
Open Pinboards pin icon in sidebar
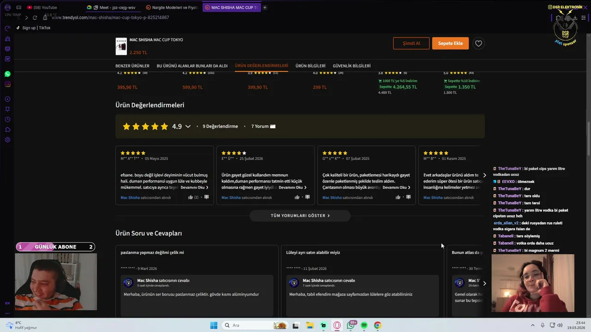point(7,109)
